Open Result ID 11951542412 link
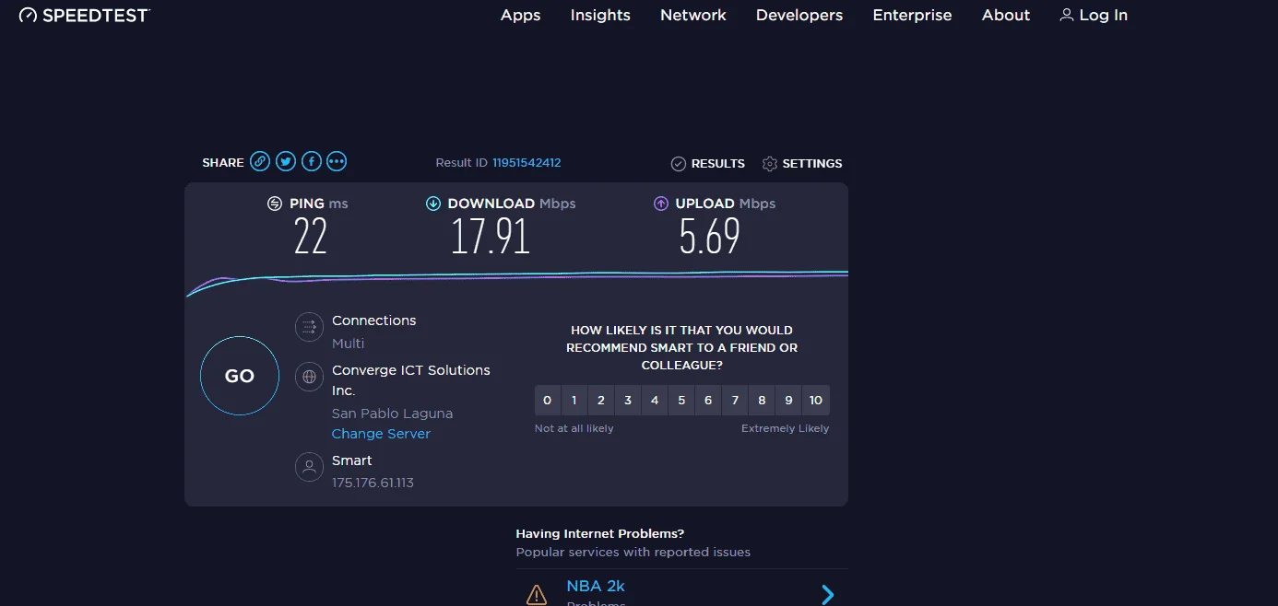Screen dimensions: 1278x606 (527, 163)
